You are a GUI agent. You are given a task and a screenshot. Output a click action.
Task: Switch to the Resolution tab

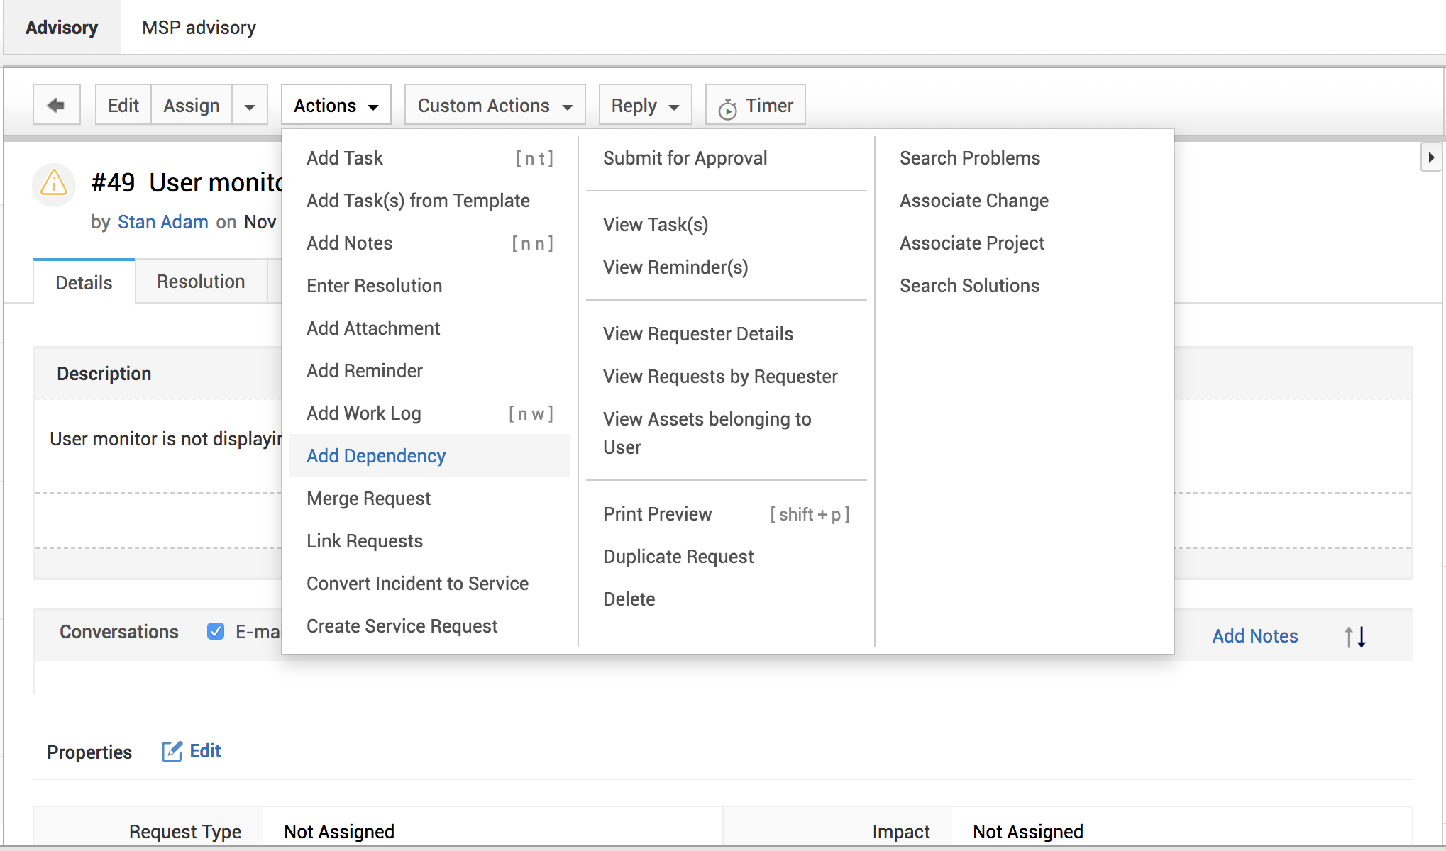(x=200, y=281)
